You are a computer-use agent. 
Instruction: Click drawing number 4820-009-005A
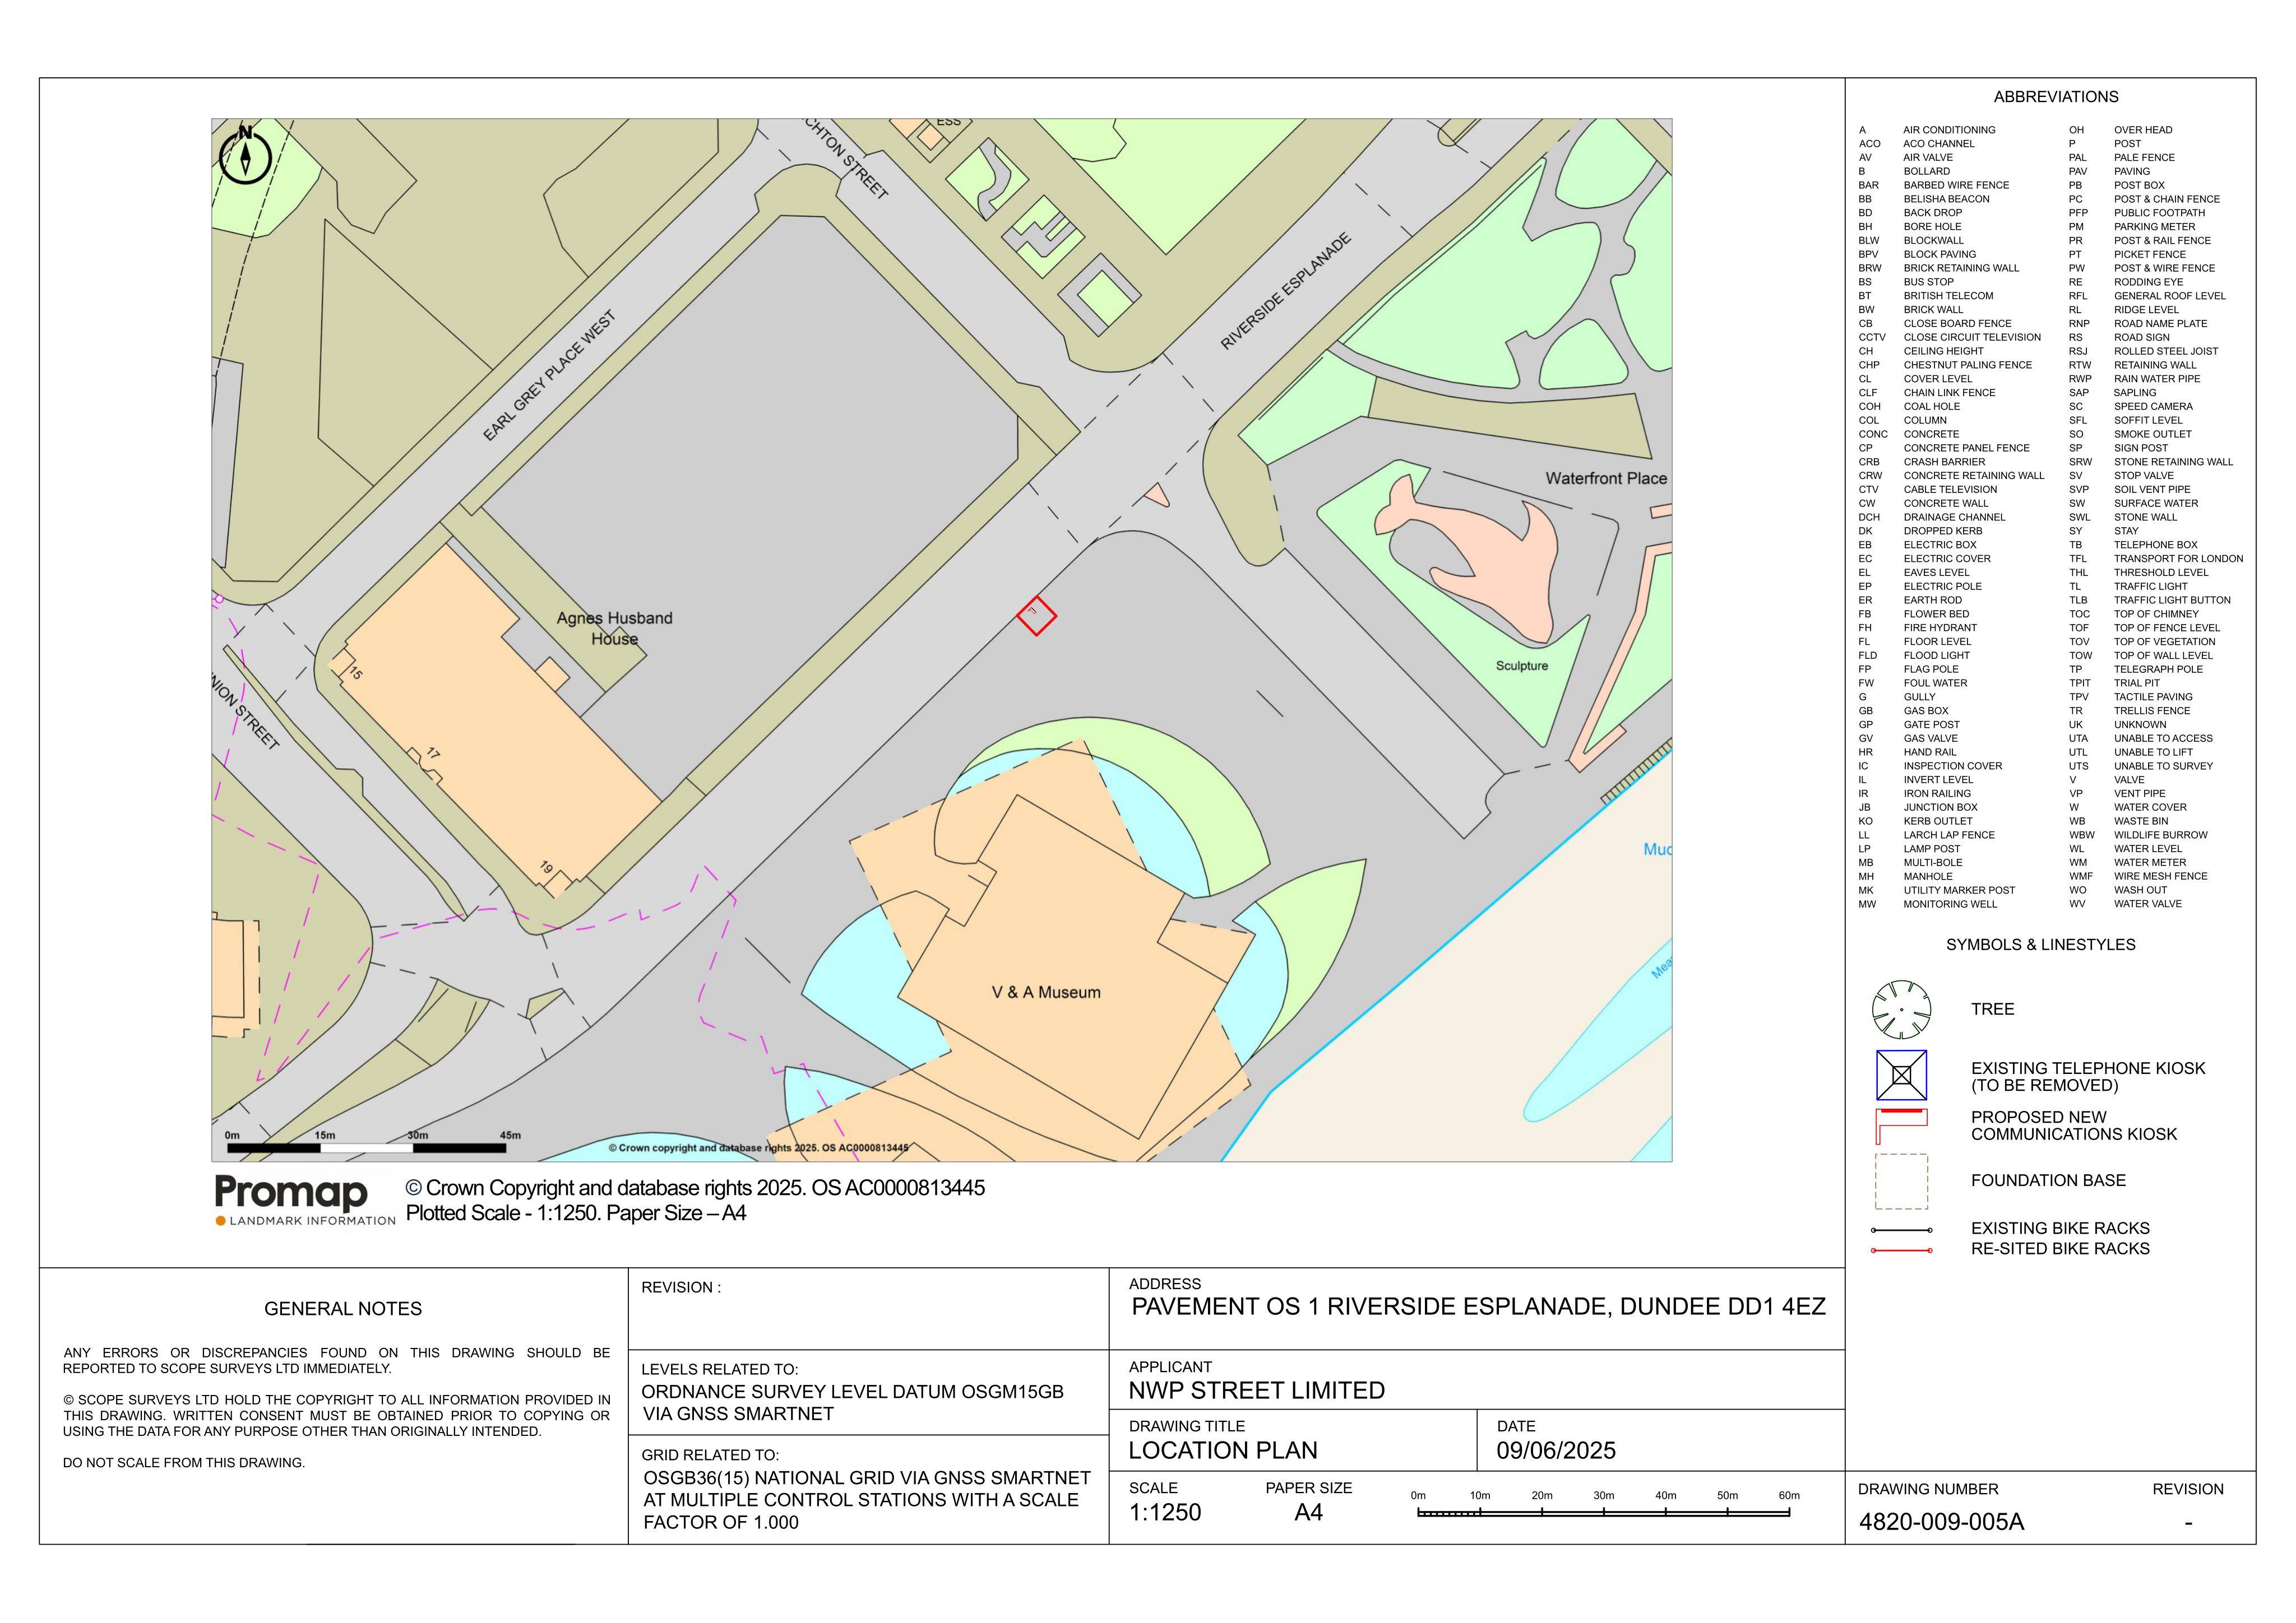click(x=1941, y=1522)
